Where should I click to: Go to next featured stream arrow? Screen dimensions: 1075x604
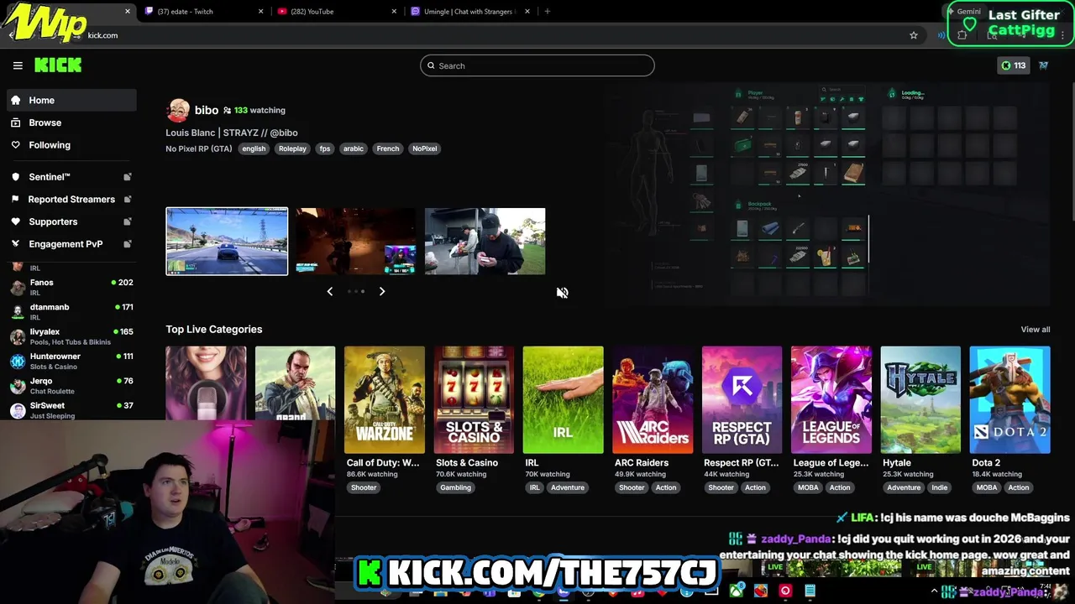point(382,291)
